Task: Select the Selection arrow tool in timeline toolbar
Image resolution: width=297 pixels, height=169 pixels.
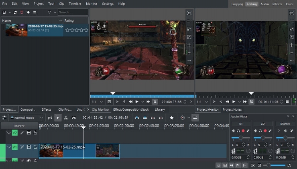Action: tap(58, 118)
